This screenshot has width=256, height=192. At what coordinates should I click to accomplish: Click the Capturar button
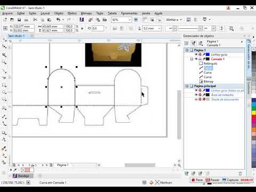coord(230,180)
